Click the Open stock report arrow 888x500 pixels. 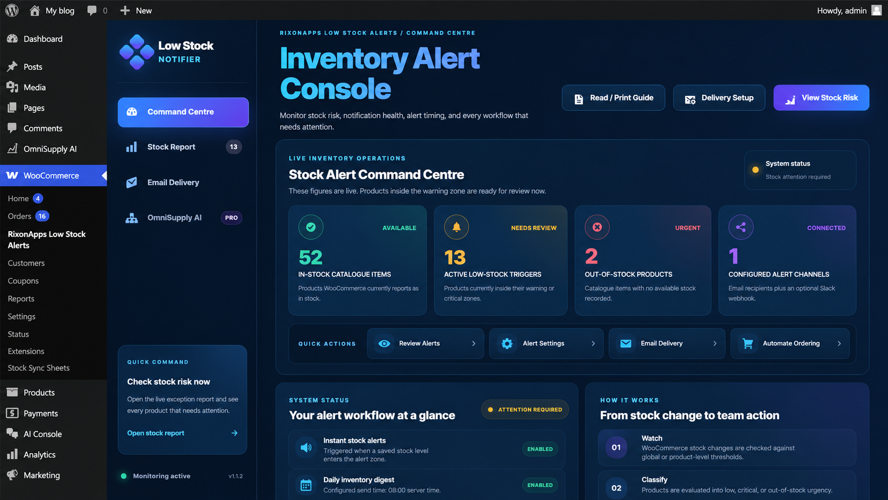[234, 433]
